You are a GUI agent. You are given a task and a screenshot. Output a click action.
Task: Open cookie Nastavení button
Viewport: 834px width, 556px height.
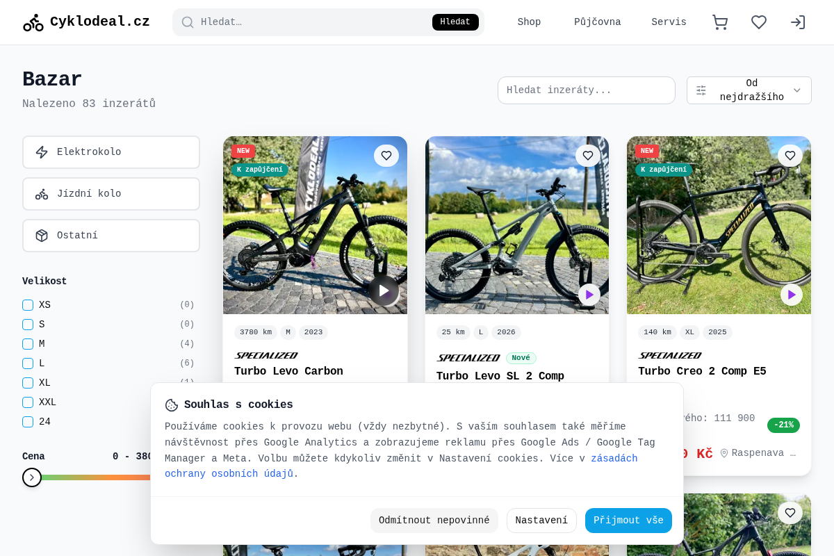click(x=541, y=521)
